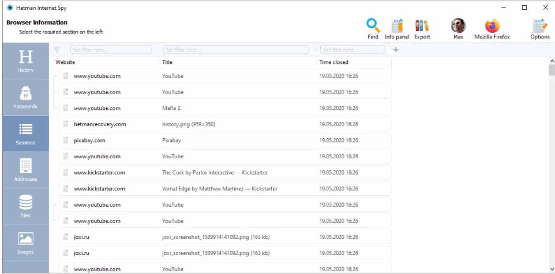Click the page icon beside hetmanrecovery.com
The image size is (555, 274).
(x=65, y=124)
